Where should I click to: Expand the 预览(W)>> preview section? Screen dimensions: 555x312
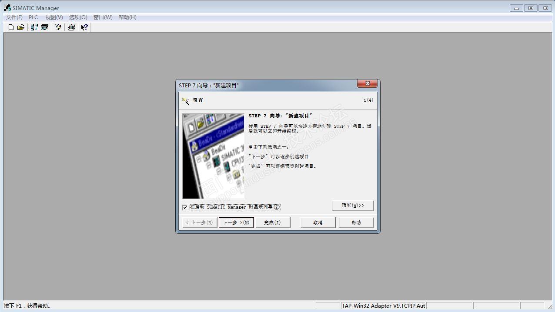point(353,206)
